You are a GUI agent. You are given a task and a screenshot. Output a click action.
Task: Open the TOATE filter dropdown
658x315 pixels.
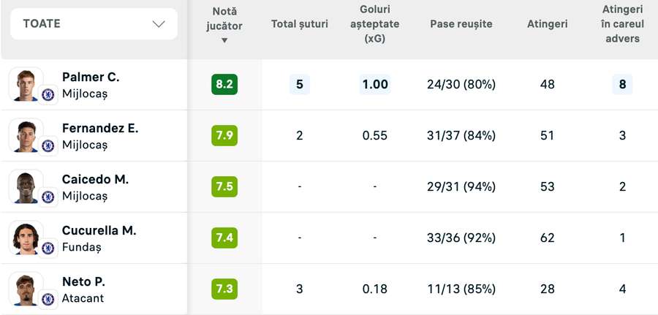click(x=94, y=24)
